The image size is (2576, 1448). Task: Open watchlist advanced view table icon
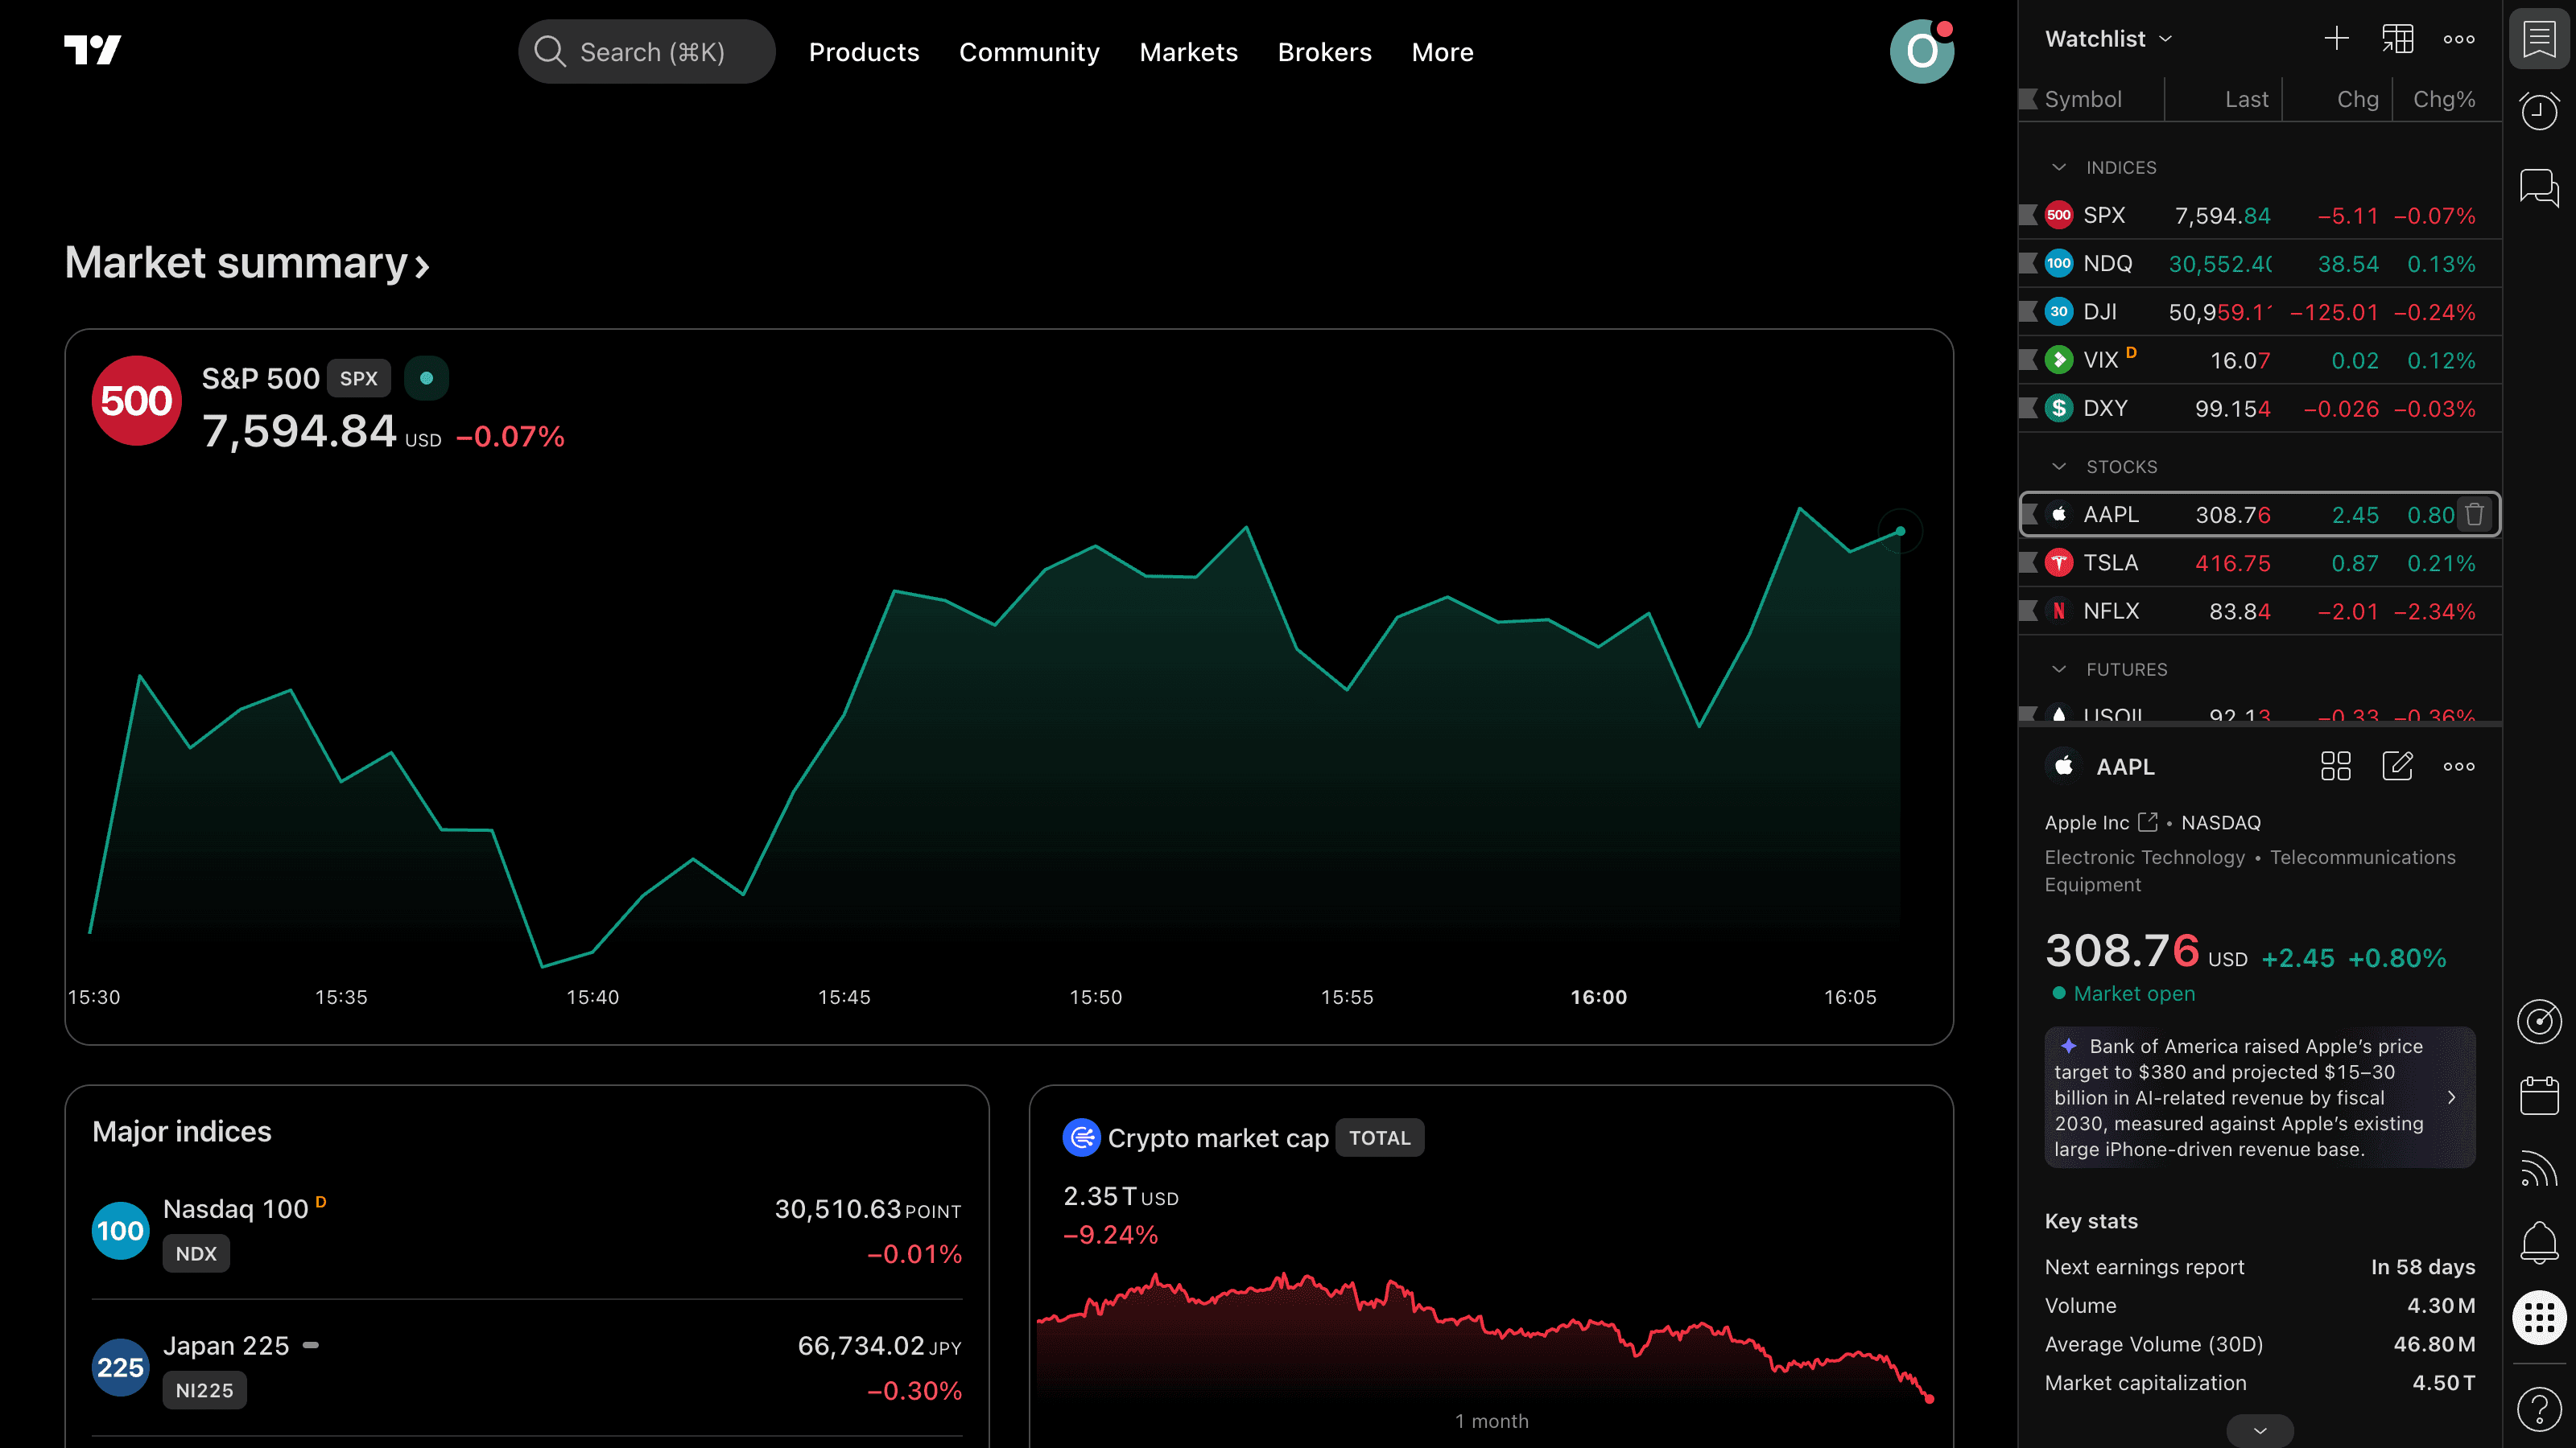[2398, 39]
